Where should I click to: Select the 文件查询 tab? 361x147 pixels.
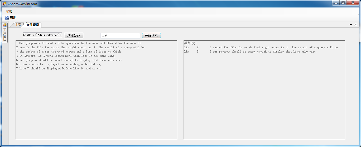(32, 25)
